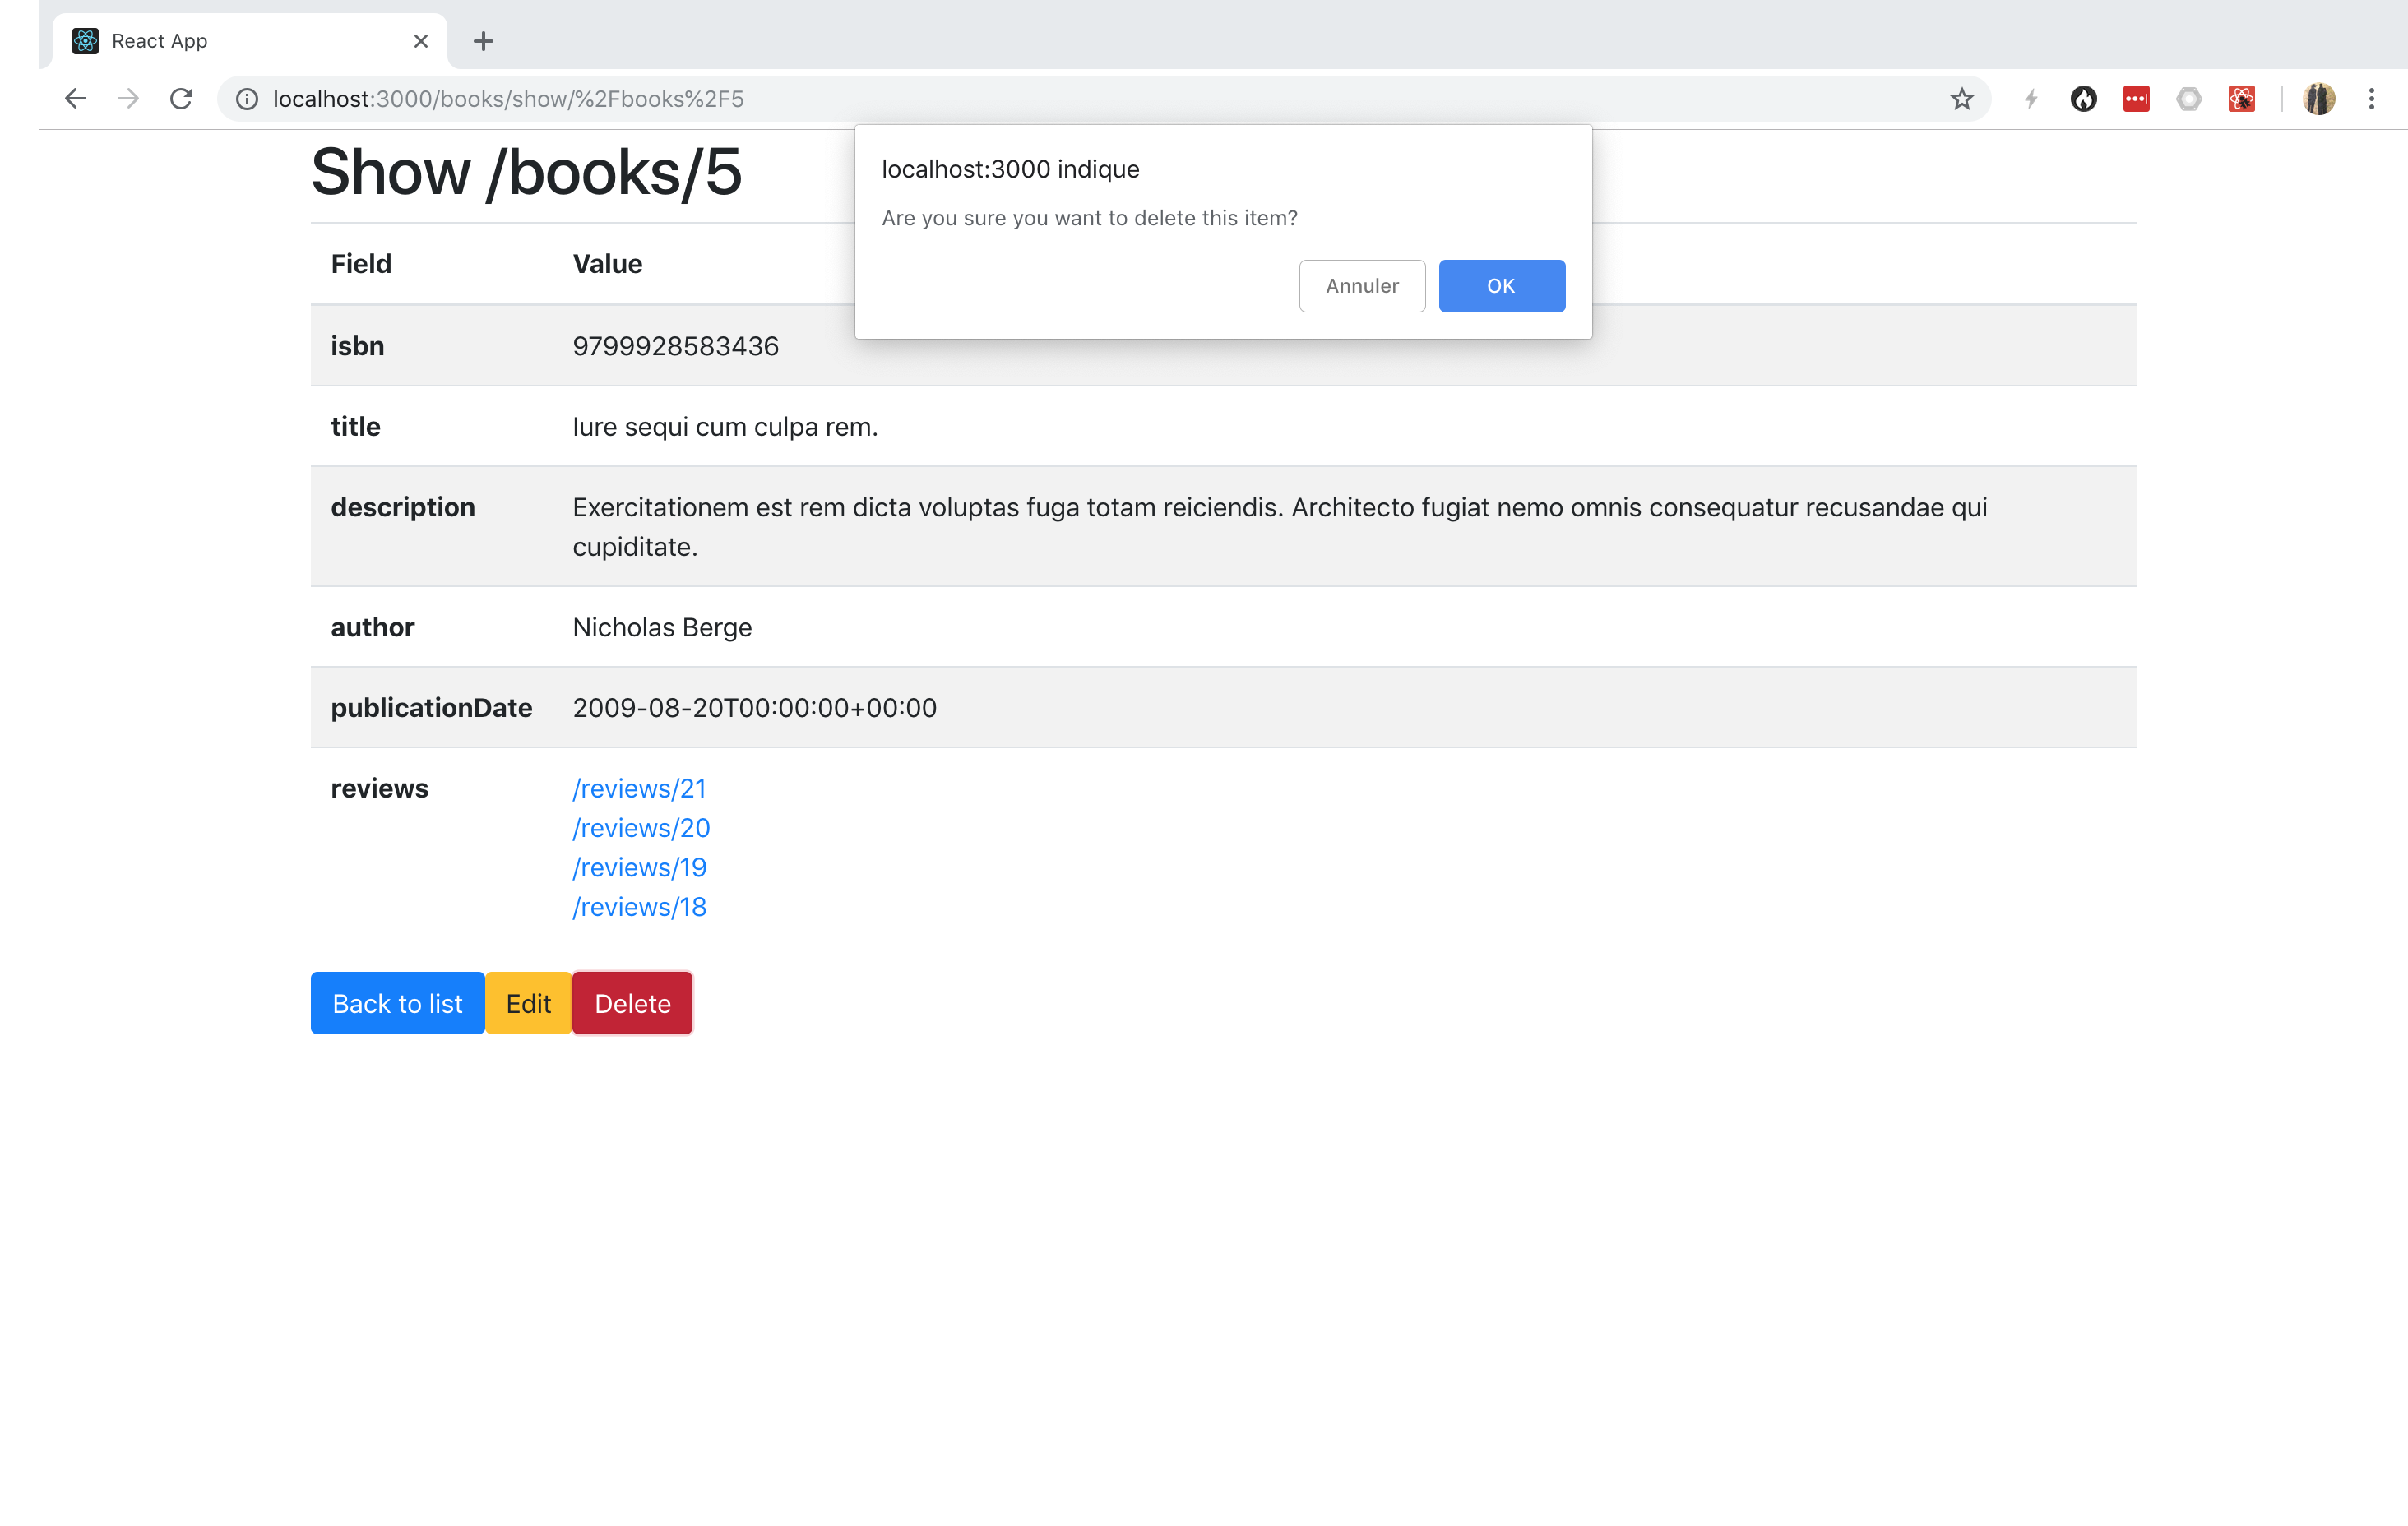Open the red password manager extension
The image size is (2408, 1526).
click(2136, 99)
